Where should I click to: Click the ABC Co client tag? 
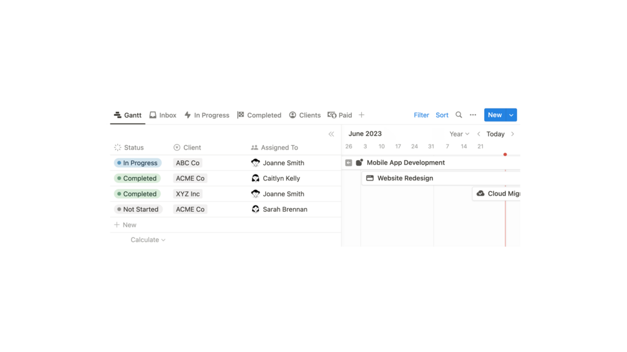point(188,163)
